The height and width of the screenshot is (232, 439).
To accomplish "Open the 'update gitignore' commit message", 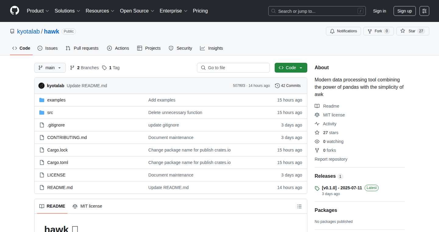I will point(164,125).
